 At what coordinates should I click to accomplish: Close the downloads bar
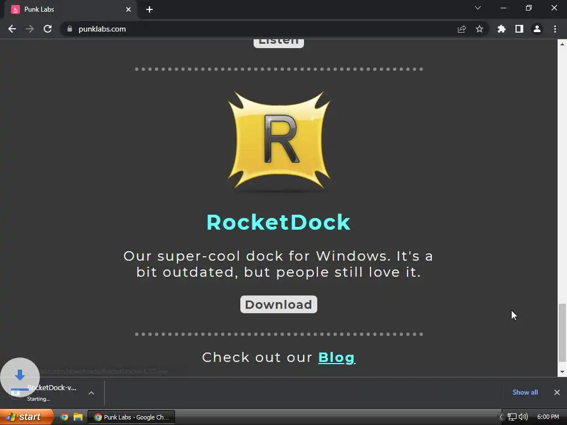pyautogui.click(x=557, y=392)
